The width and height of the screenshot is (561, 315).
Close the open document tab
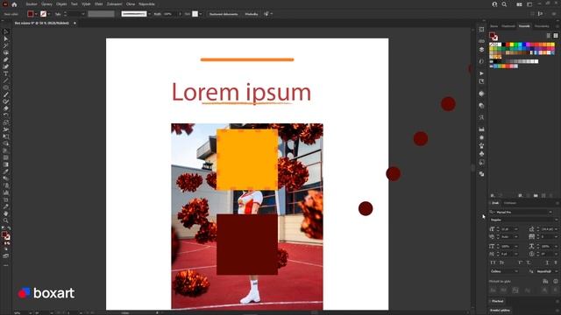point(75,23)
